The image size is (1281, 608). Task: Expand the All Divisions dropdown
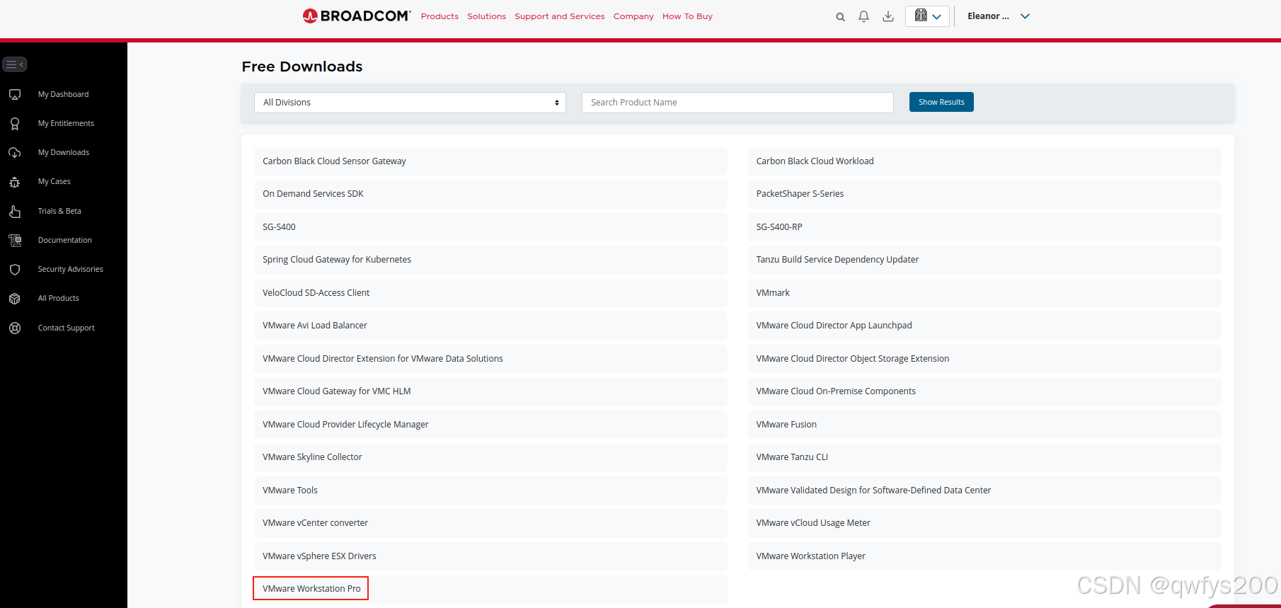coord(410,103)
